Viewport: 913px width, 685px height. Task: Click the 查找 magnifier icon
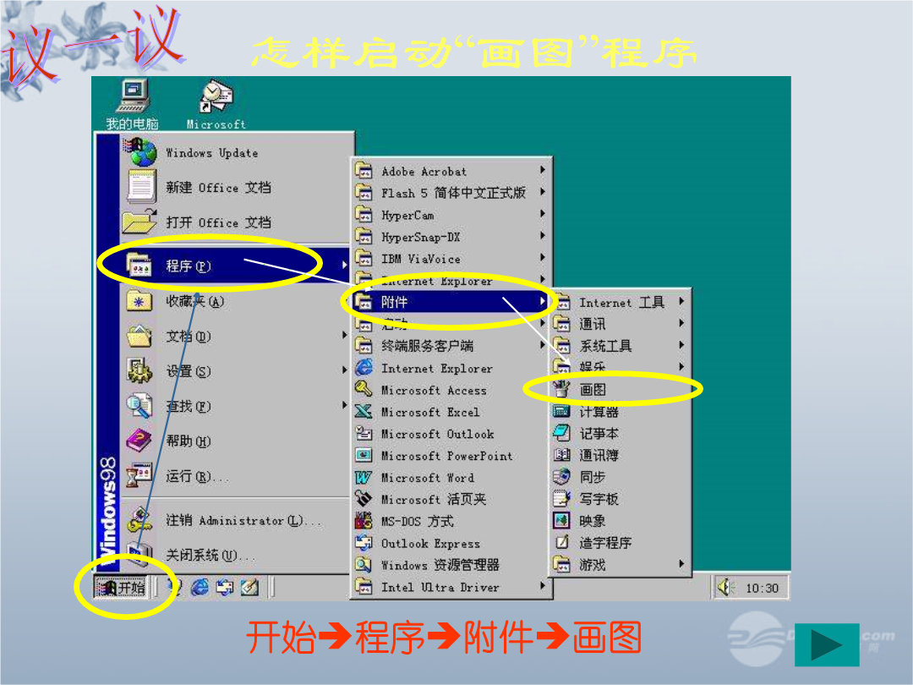[139, 406]
